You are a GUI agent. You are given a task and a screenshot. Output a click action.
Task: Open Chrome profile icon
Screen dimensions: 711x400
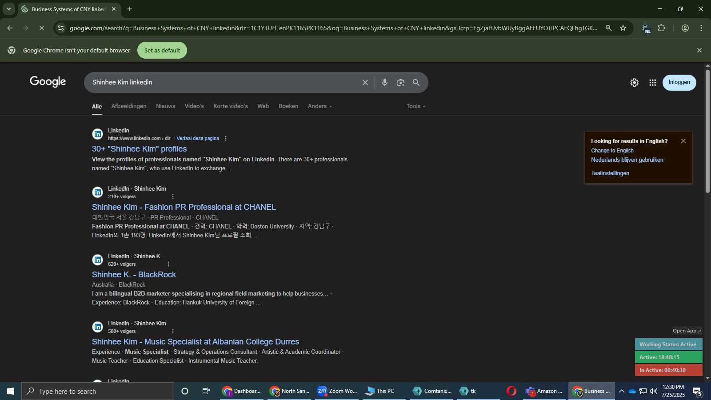tap(685, 28)
